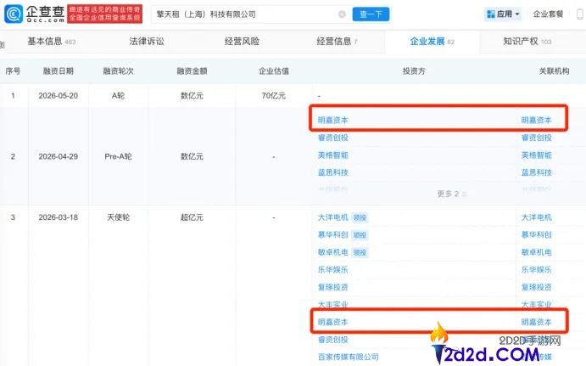This screenshot has height=366, width=586.
Task: Click 乐华娱乐 in the 关联机构 column
Action: click(536, 269)
